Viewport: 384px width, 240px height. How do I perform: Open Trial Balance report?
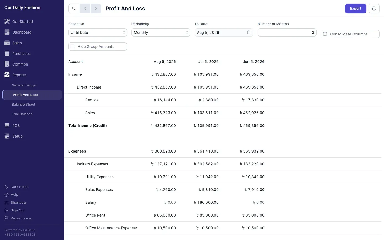pyautogui.click(x=22, y=114)
